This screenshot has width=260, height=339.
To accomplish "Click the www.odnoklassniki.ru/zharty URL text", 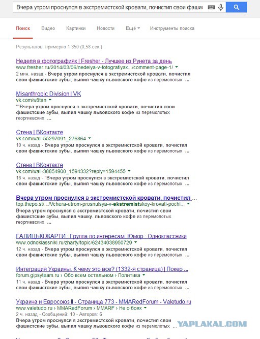I will point(74,242).
